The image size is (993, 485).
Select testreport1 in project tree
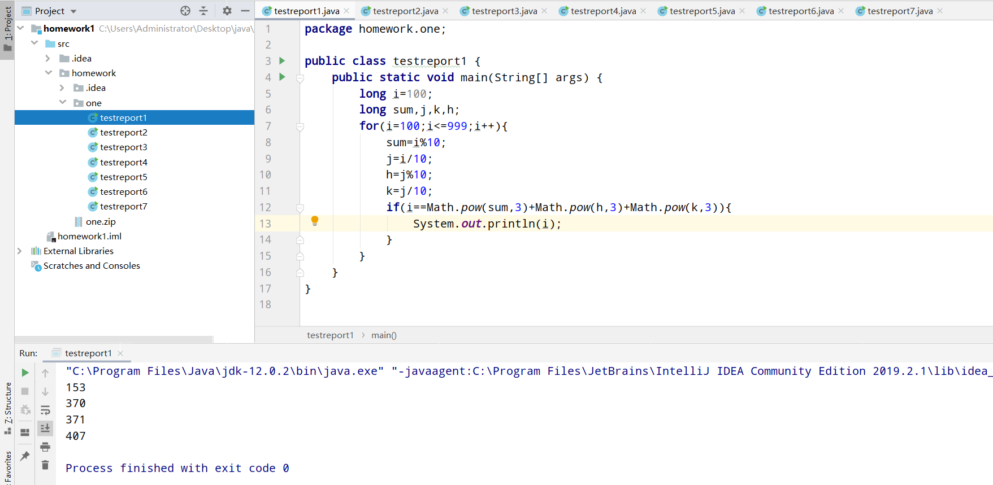135,117
